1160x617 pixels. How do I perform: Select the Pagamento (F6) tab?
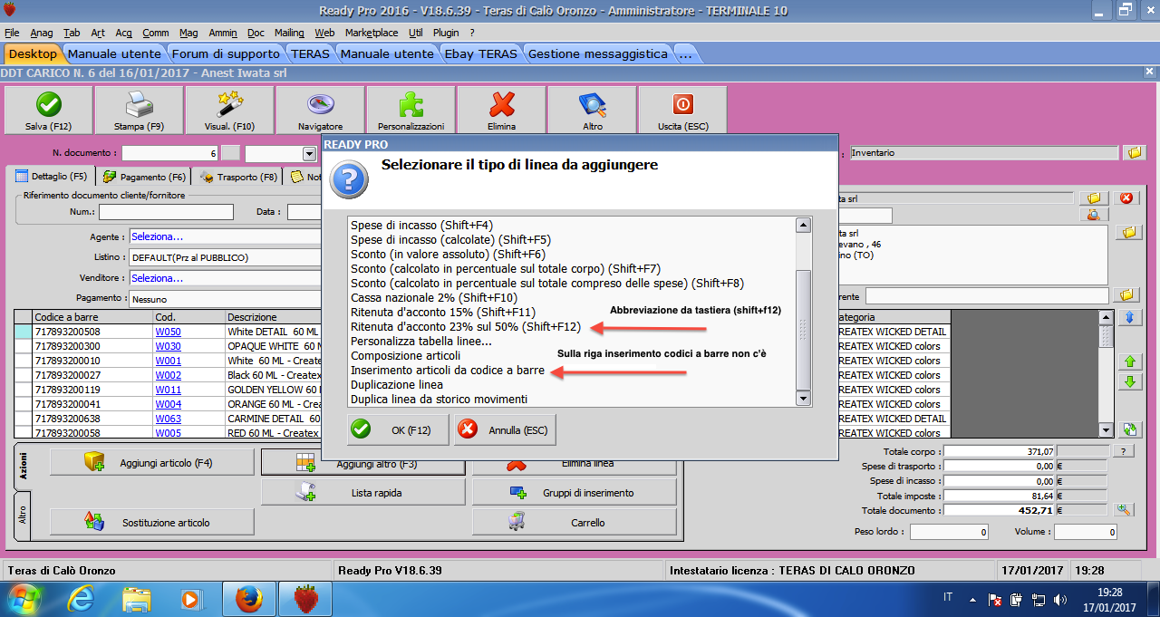[x=144, y=177]
